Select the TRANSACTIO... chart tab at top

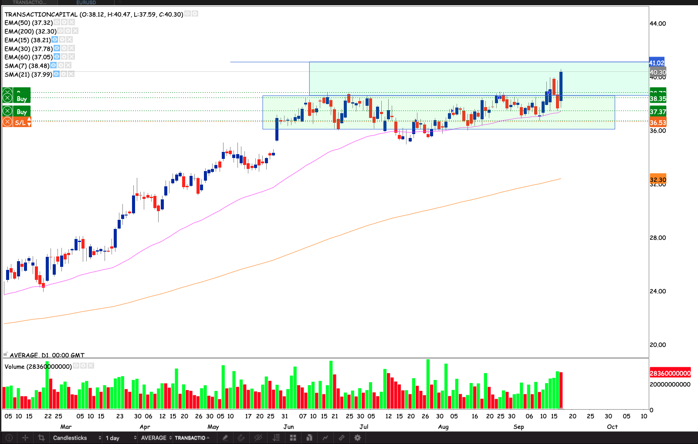[x=29, y=3]
